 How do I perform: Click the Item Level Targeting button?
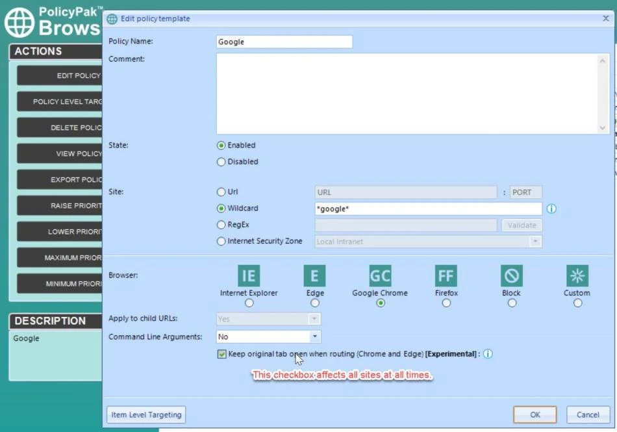(146, 414)
